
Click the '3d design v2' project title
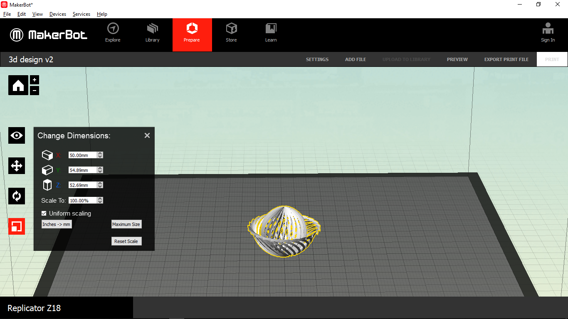click(x=31, y=59)
